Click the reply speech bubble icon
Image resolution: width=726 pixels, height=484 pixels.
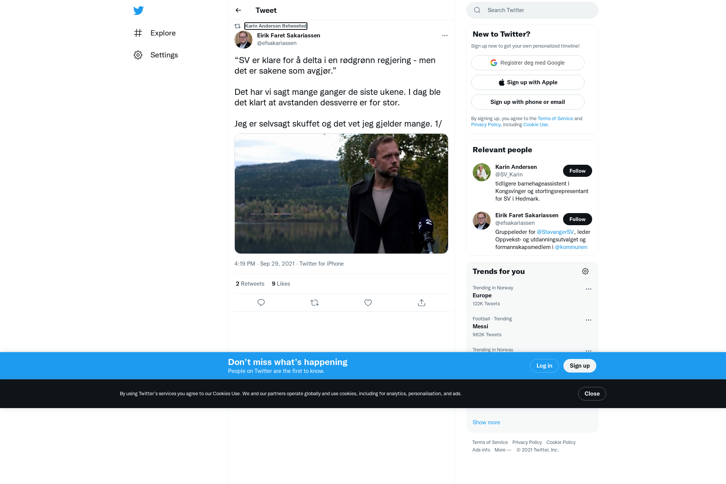coord(261,303)
